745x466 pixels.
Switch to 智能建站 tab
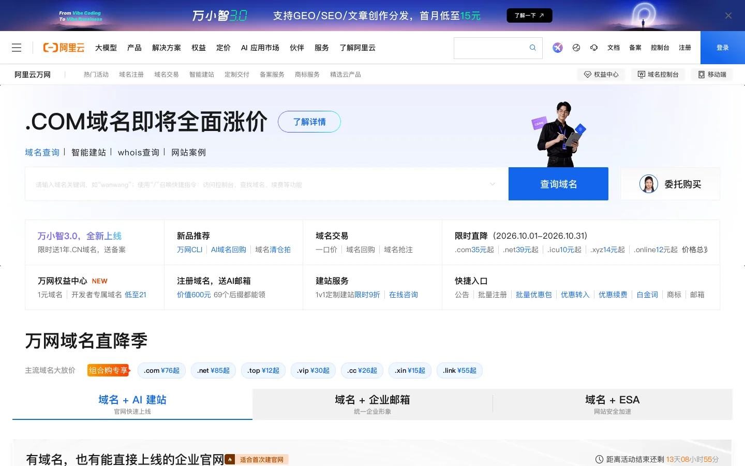tap(88, 152)
